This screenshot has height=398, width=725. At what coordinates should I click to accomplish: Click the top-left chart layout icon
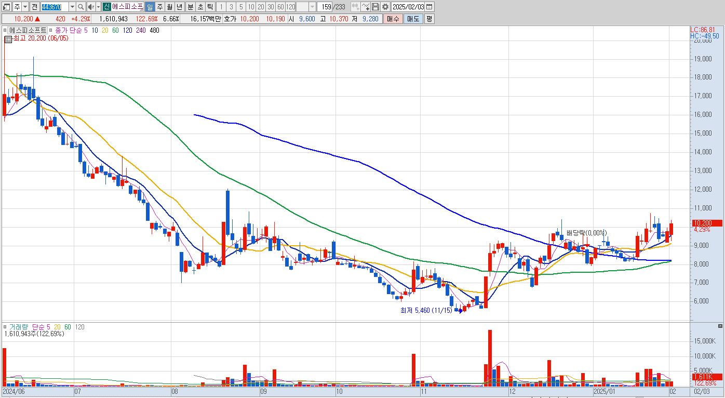pyautogui.click(x=7, y=7)
